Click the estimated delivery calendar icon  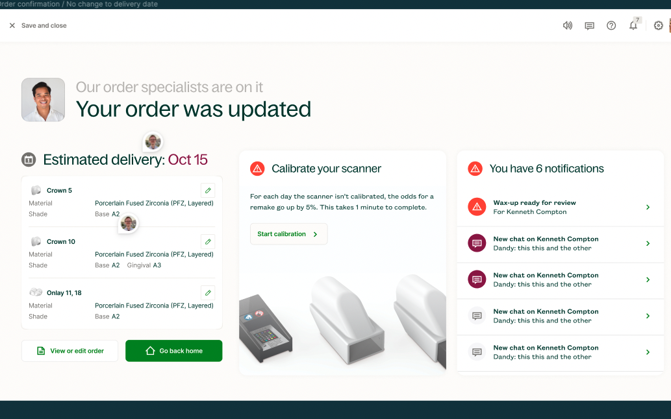29,160
